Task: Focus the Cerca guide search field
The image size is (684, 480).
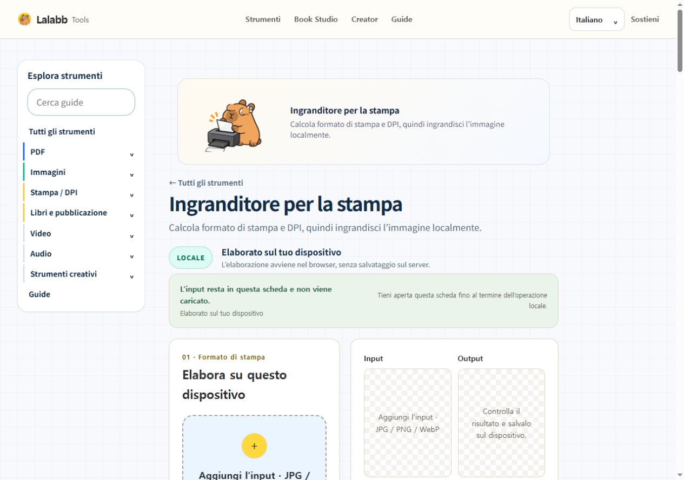Action: (81, 102)
